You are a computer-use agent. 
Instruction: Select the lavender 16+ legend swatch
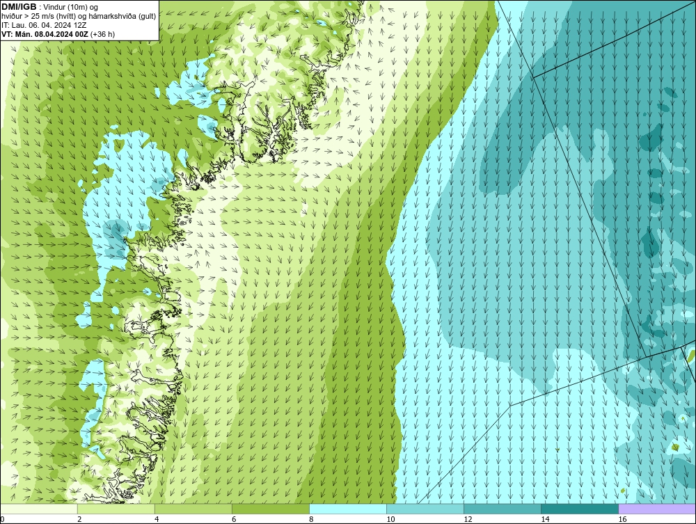pos(657,509)
